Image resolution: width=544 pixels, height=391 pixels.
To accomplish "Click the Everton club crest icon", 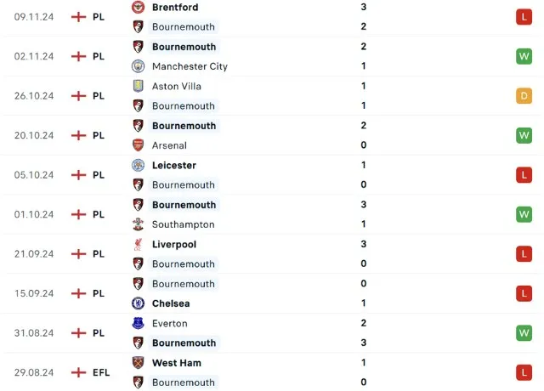I will point(139,323).
